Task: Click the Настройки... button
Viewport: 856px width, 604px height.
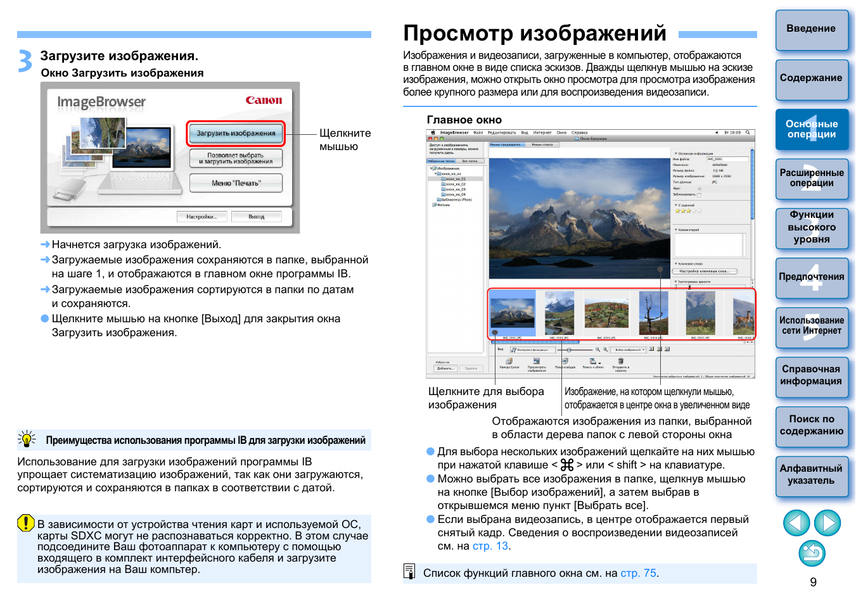Action: [x=201, y=217]
